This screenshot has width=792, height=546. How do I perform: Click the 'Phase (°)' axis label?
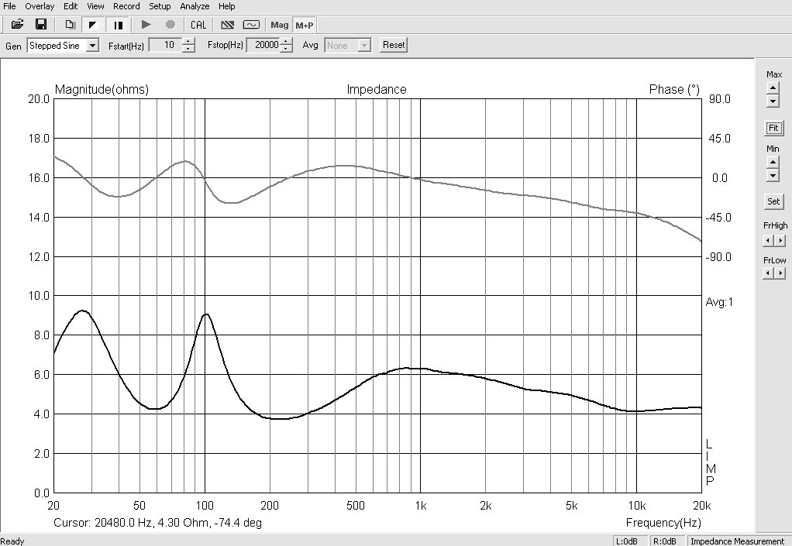(x=674, y=89)
